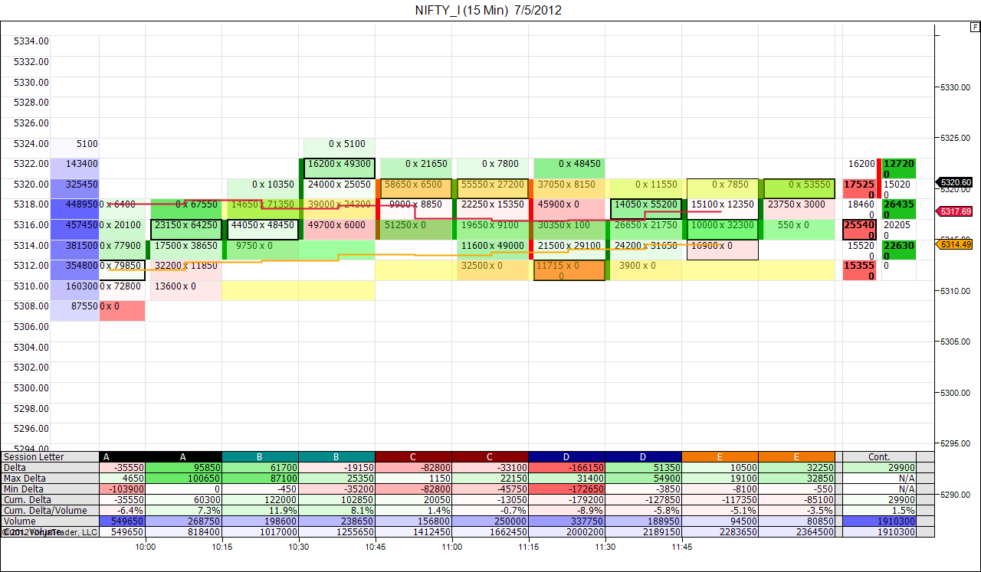
Task: Click the Volume cell 337750
Action: click(x=566, y=521)
